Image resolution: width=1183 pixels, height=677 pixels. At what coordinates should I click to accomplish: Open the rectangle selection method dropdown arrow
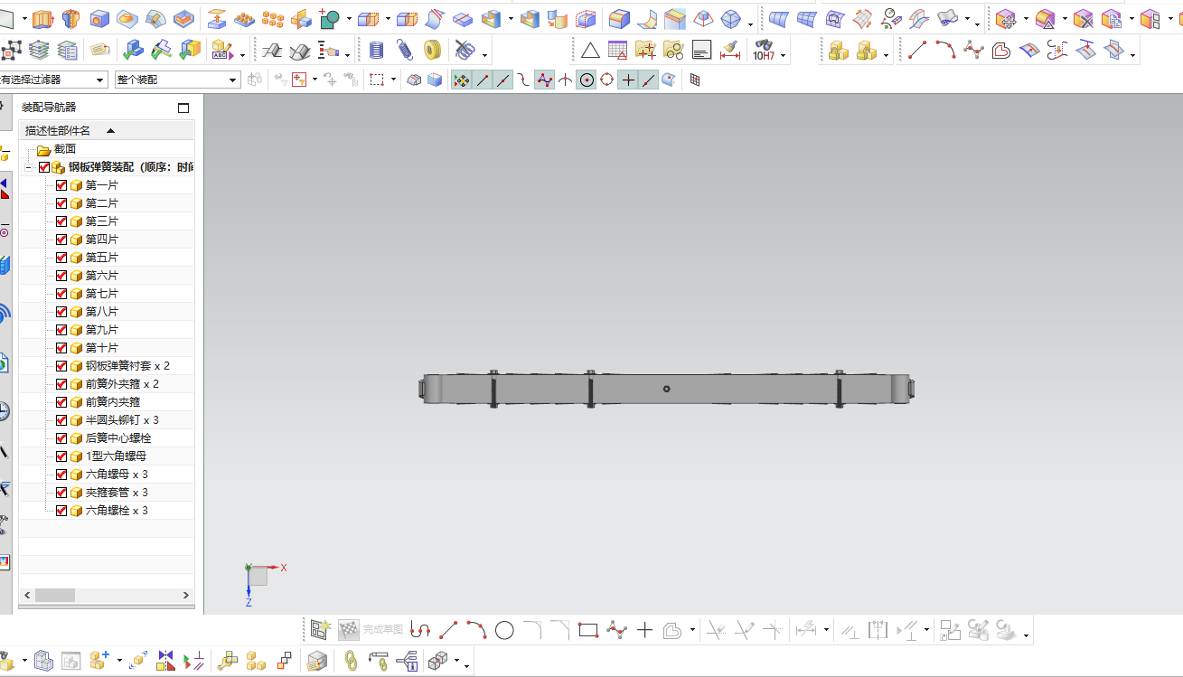[393, 80]
